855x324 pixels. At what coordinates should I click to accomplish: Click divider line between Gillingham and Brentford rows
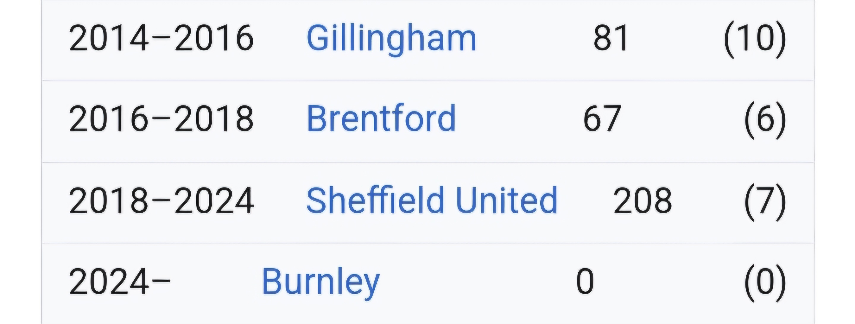click(x=427, y=80)
